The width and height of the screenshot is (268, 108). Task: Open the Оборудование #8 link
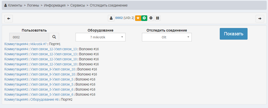(44, 100)
